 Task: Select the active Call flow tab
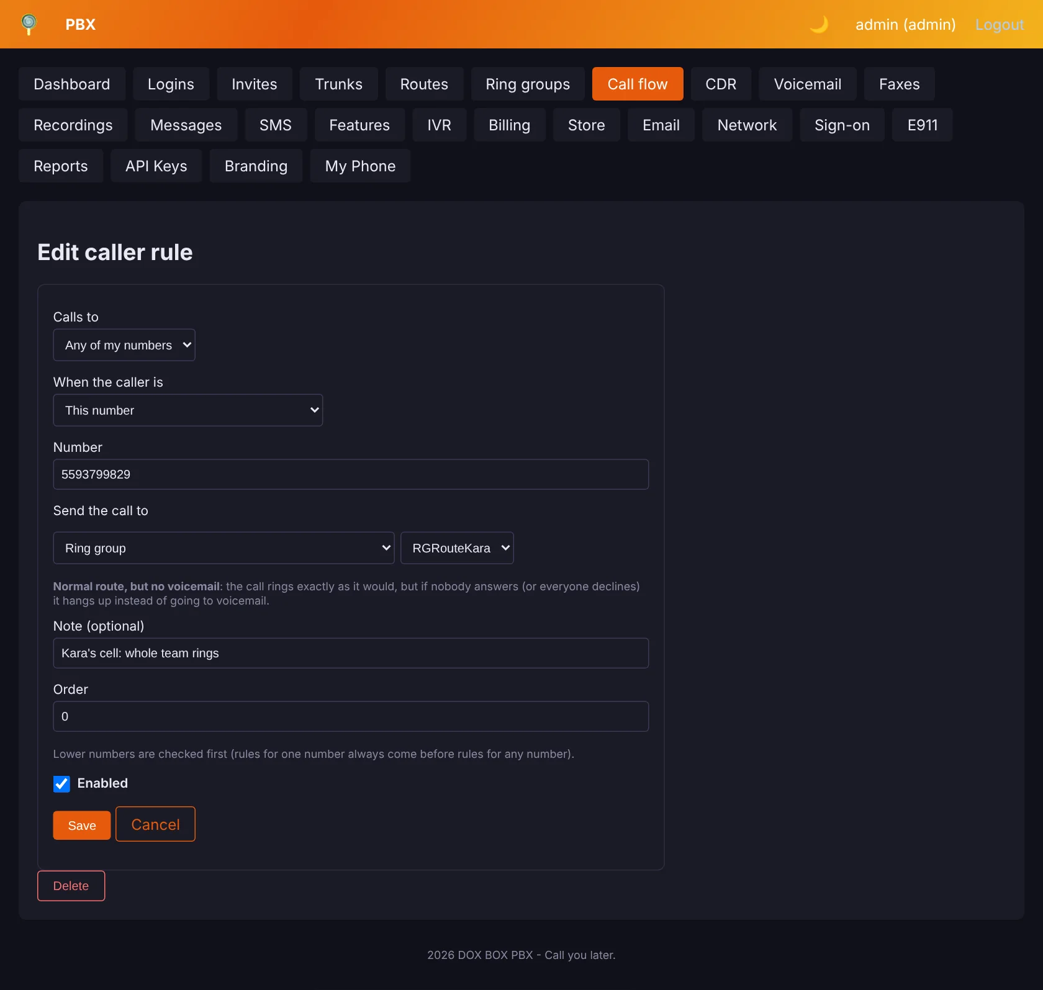(638, 84)
